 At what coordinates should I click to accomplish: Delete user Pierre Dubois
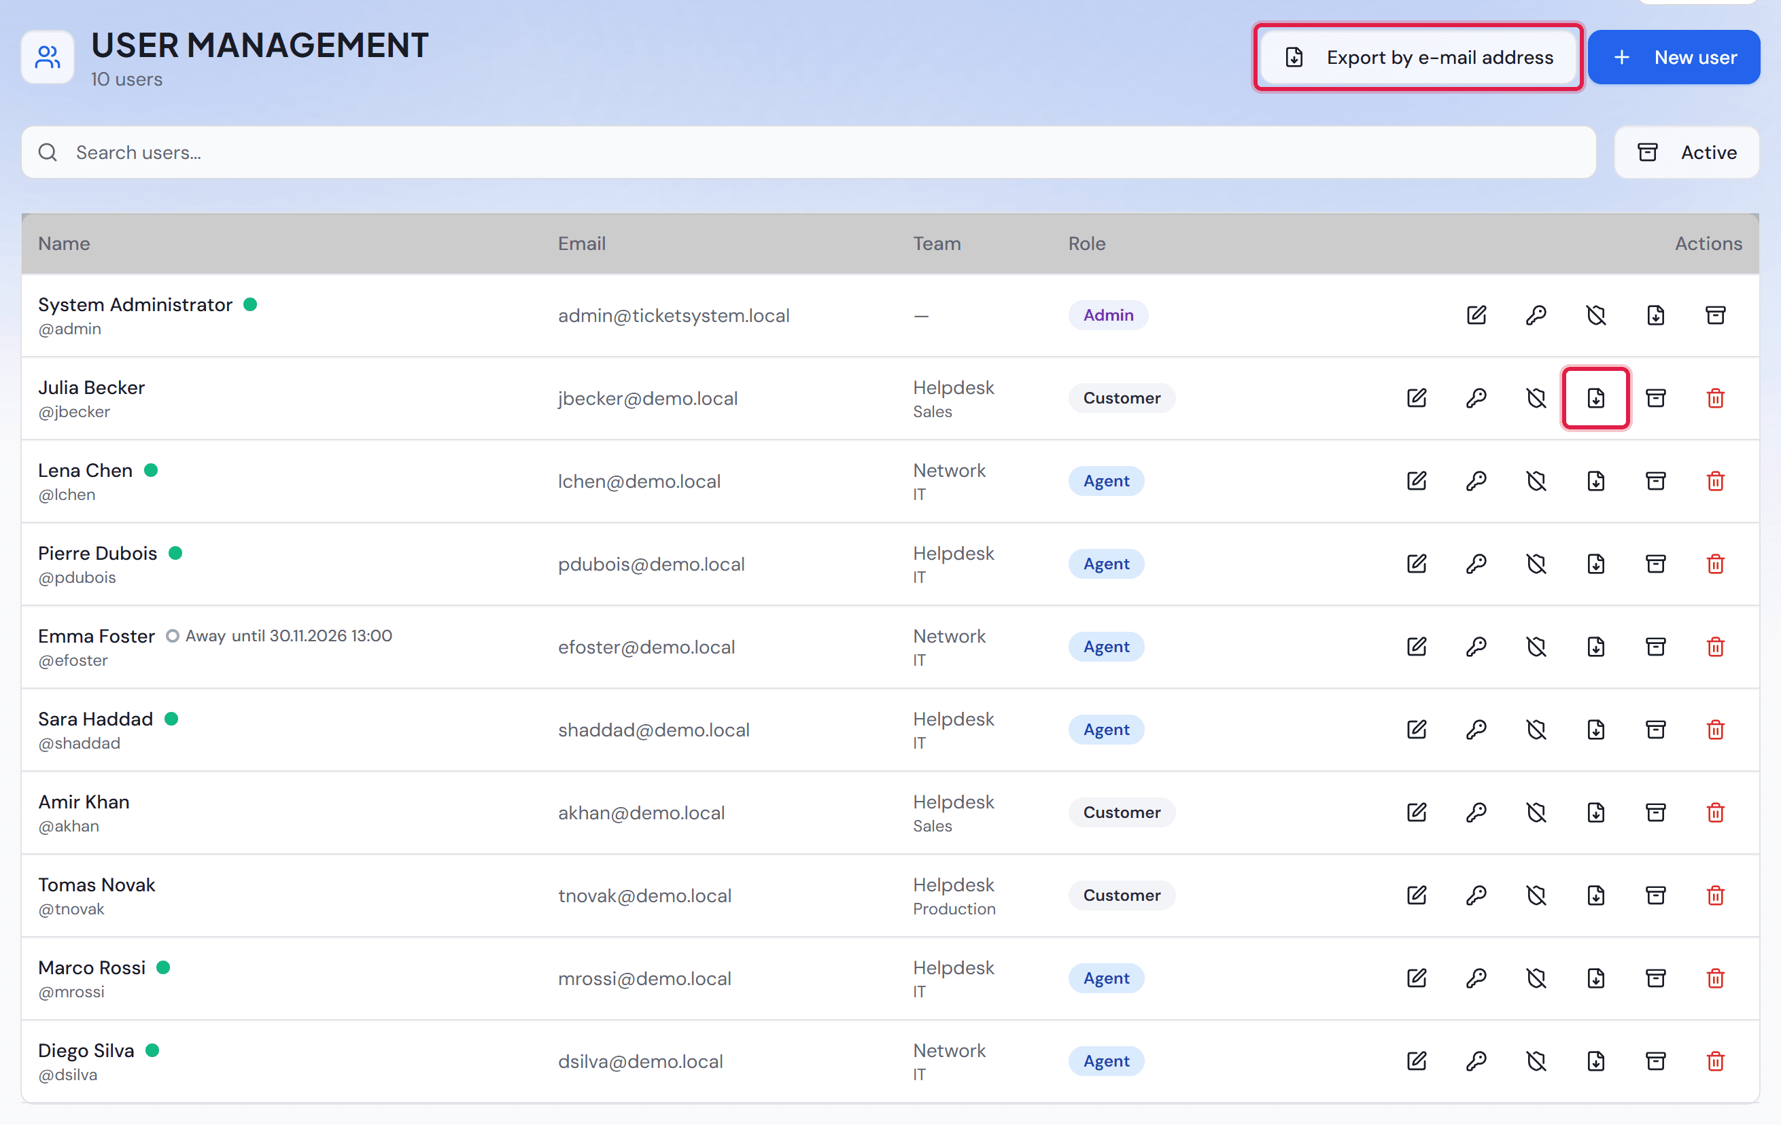[1716, 564]
